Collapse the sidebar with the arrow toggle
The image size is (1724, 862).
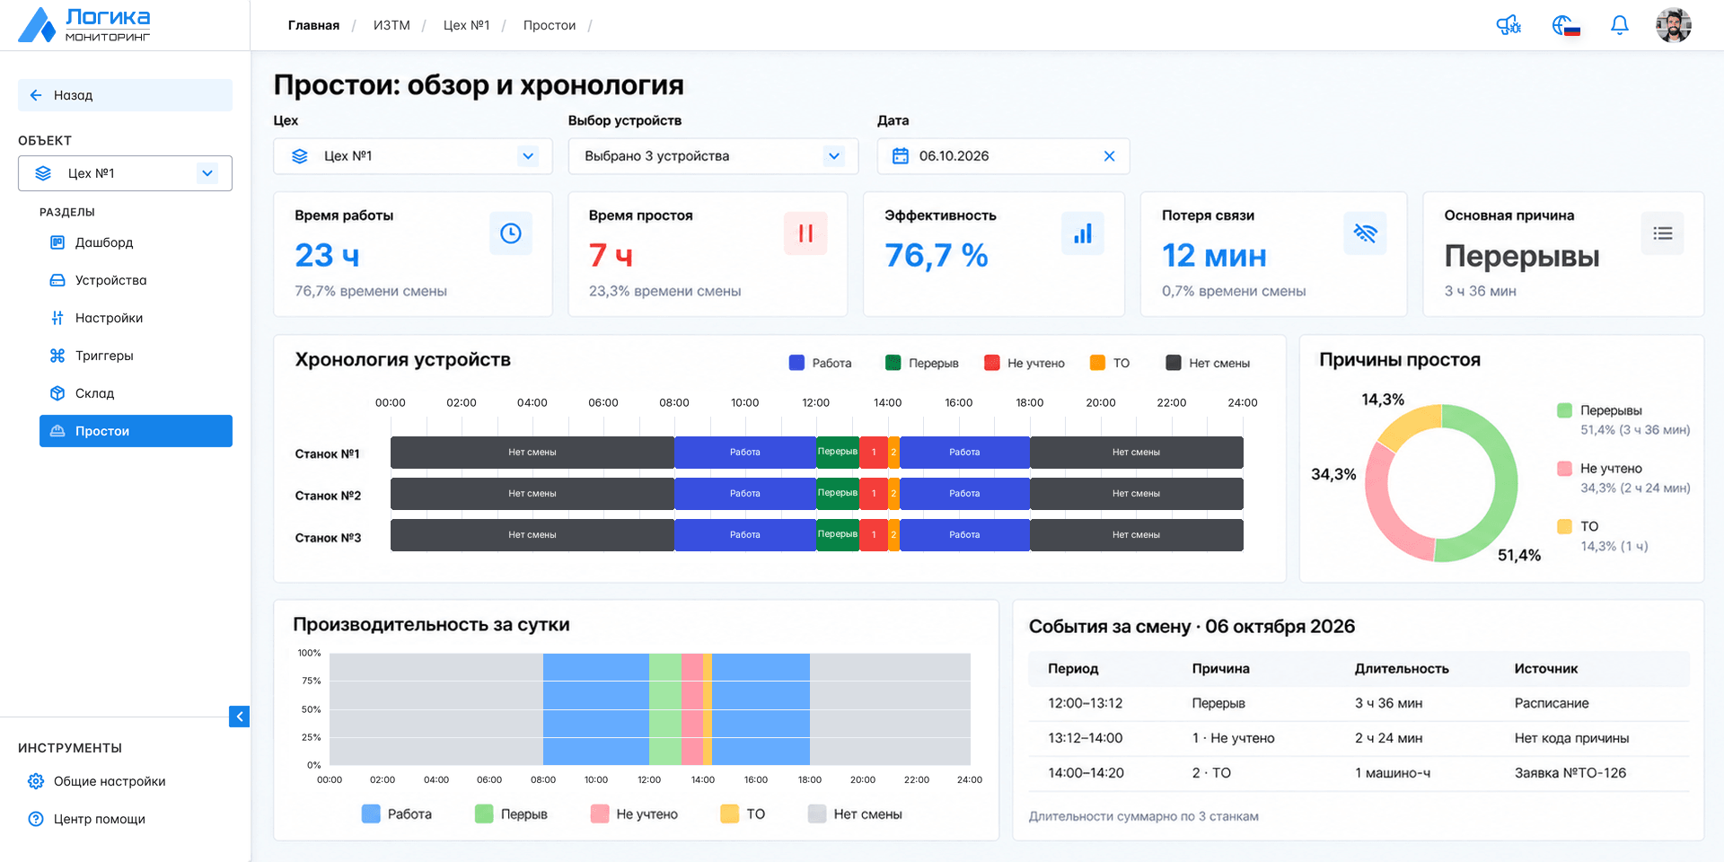point(239,717)
